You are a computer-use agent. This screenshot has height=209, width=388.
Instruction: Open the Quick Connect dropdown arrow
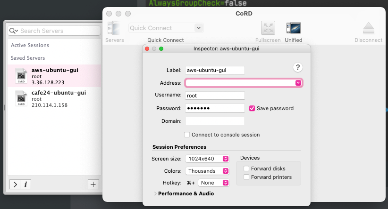click(x=198, y=28)
